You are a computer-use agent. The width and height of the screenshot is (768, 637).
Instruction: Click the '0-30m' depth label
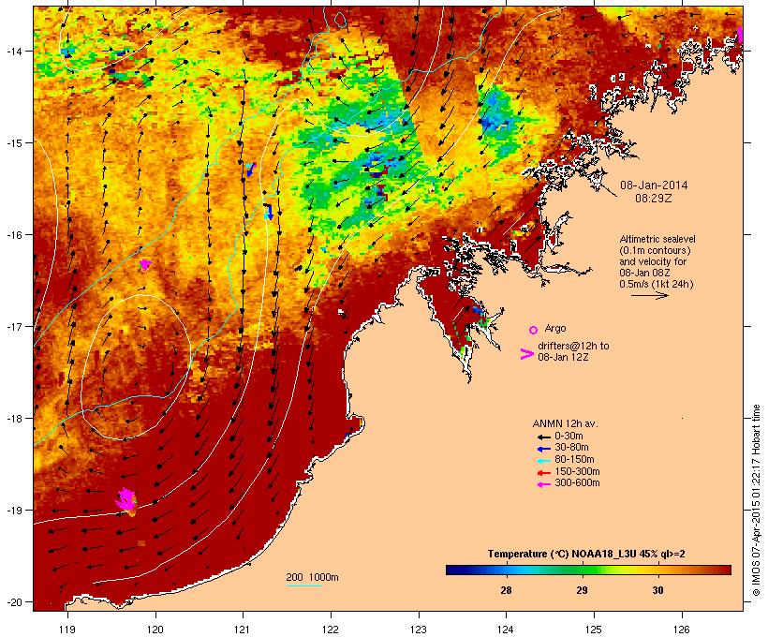click(x=569, y=437)
